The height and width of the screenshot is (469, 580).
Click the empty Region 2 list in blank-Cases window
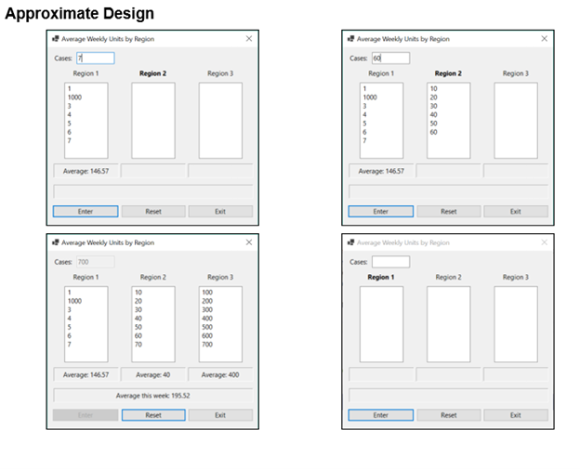click(449, 324)
